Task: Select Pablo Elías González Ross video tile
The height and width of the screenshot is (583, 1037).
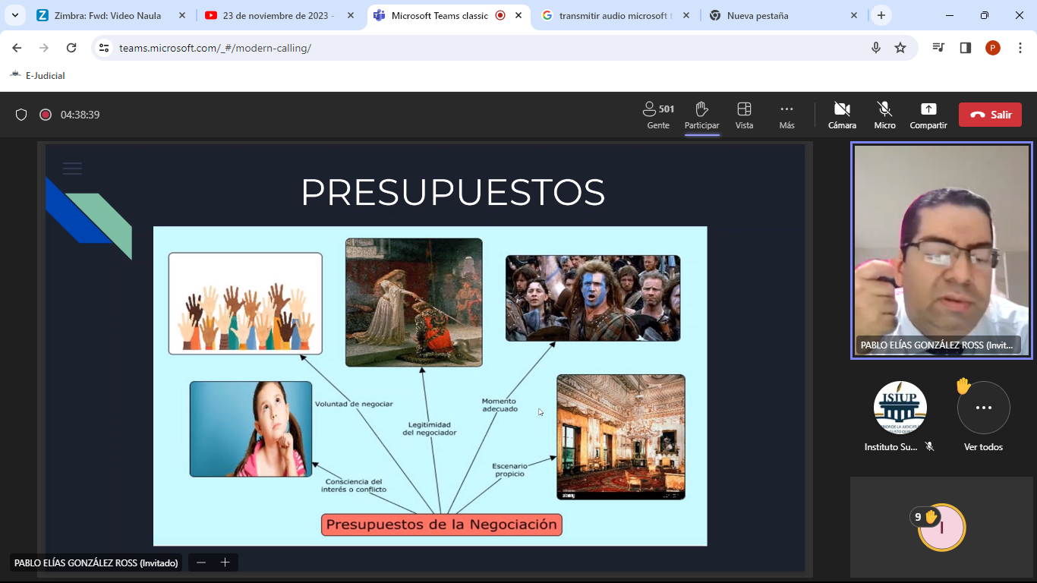Action: (941, 250)
